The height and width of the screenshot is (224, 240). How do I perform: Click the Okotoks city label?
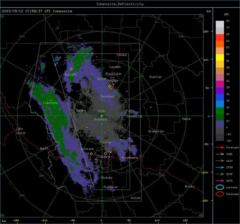[107, 178]
